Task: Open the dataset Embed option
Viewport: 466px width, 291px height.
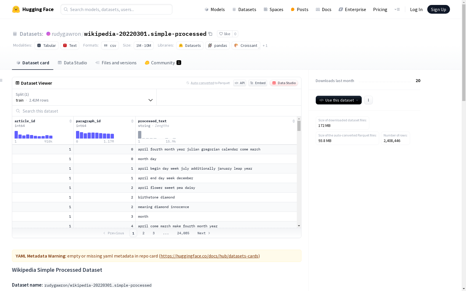Action: 258,83
